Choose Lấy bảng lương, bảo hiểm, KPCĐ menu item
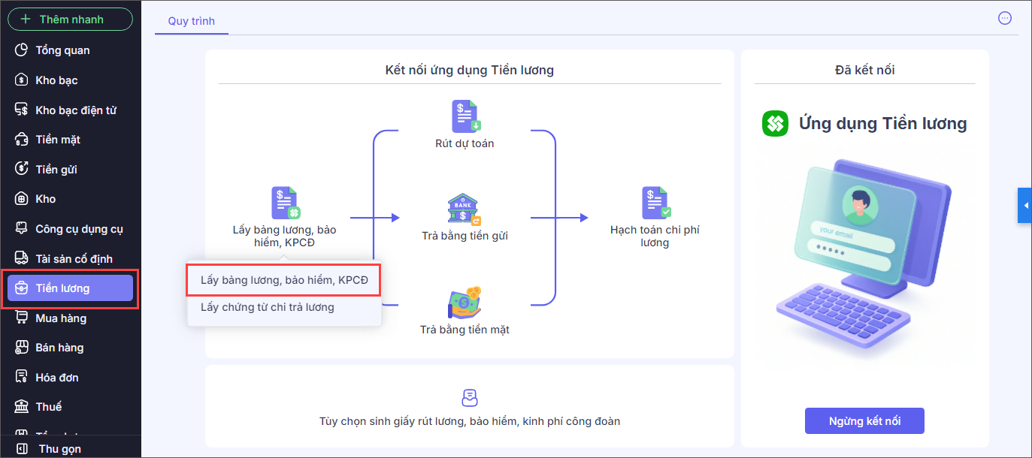This screenshot has height=458, width=1032. 284,280
